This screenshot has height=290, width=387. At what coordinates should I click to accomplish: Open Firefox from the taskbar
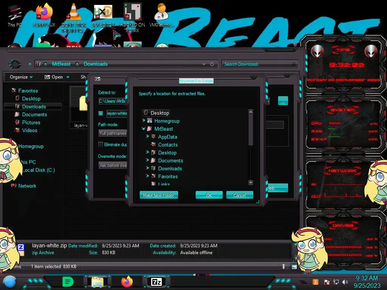tap(127, 282)
